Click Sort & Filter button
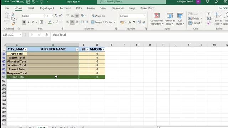This screenshot has height=128, width=228. coord(218,19)
